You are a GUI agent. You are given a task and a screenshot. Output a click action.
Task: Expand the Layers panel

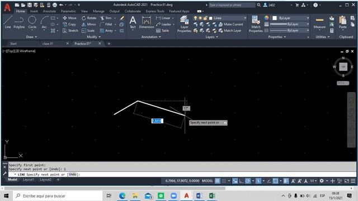click(211, 37)
